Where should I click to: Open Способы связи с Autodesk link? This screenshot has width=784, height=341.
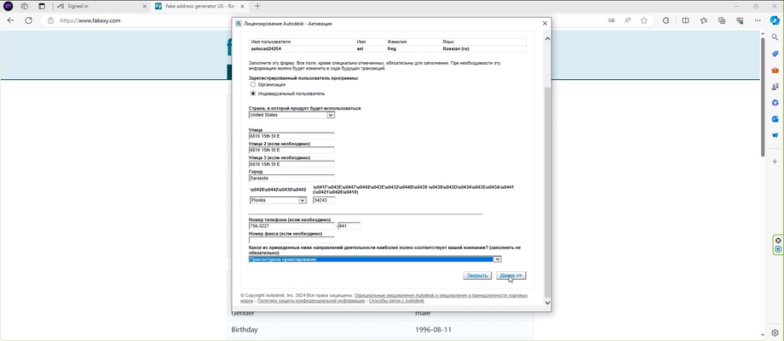click(x=396, y=300)
